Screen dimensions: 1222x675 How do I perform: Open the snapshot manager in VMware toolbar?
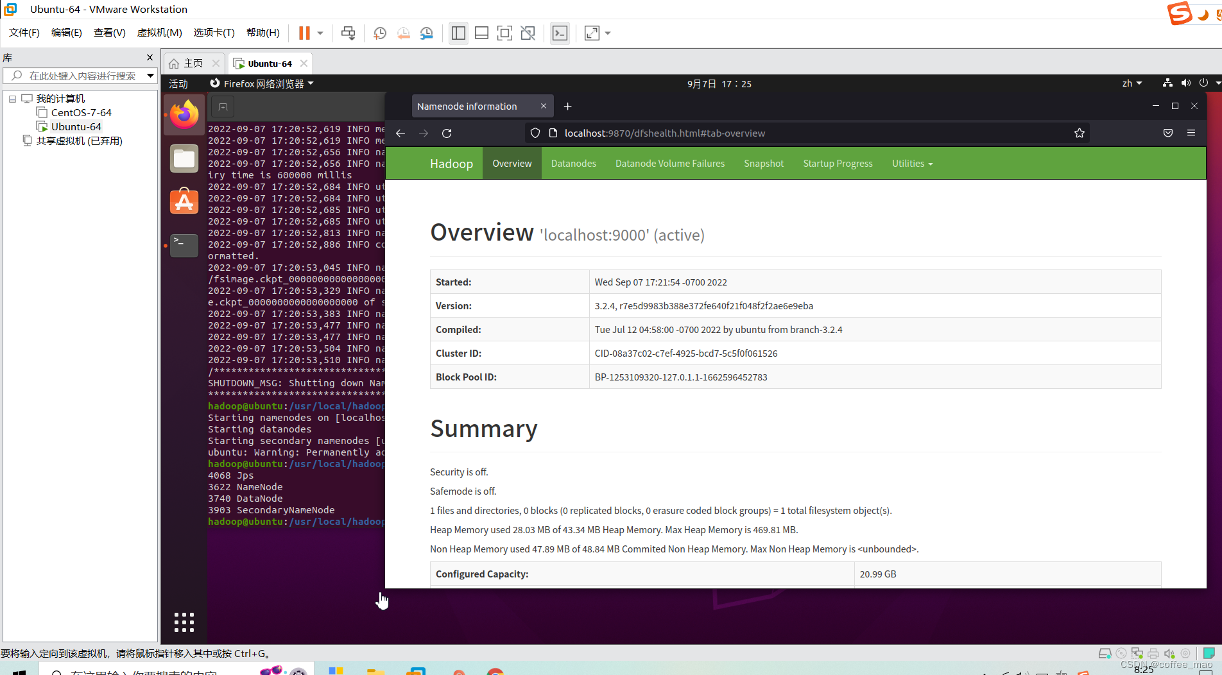(x=427, y=33)
